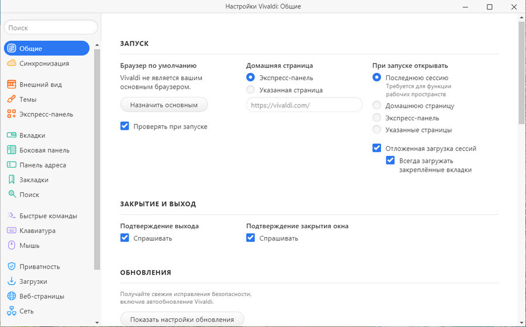The height and width of the screenshot is (327, 526).
Task: Focus the Поиск settings search field
Action: (51, 28)
